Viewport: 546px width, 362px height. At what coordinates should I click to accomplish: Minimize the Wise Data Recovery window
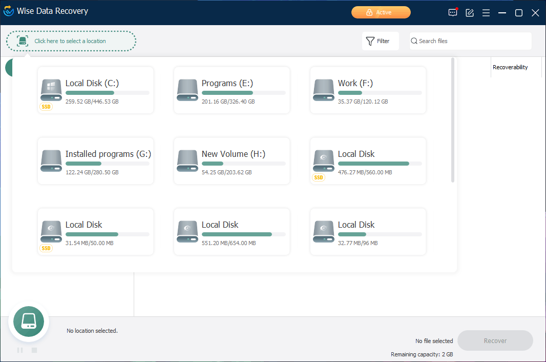tap(502, 13)
